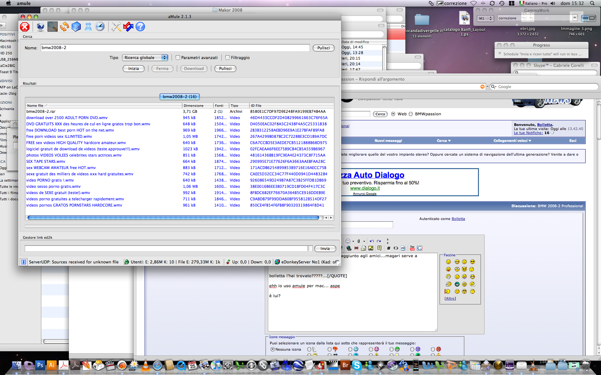
Task: Open the Ricerca globale type dropdown
Action: click(145, 57)
